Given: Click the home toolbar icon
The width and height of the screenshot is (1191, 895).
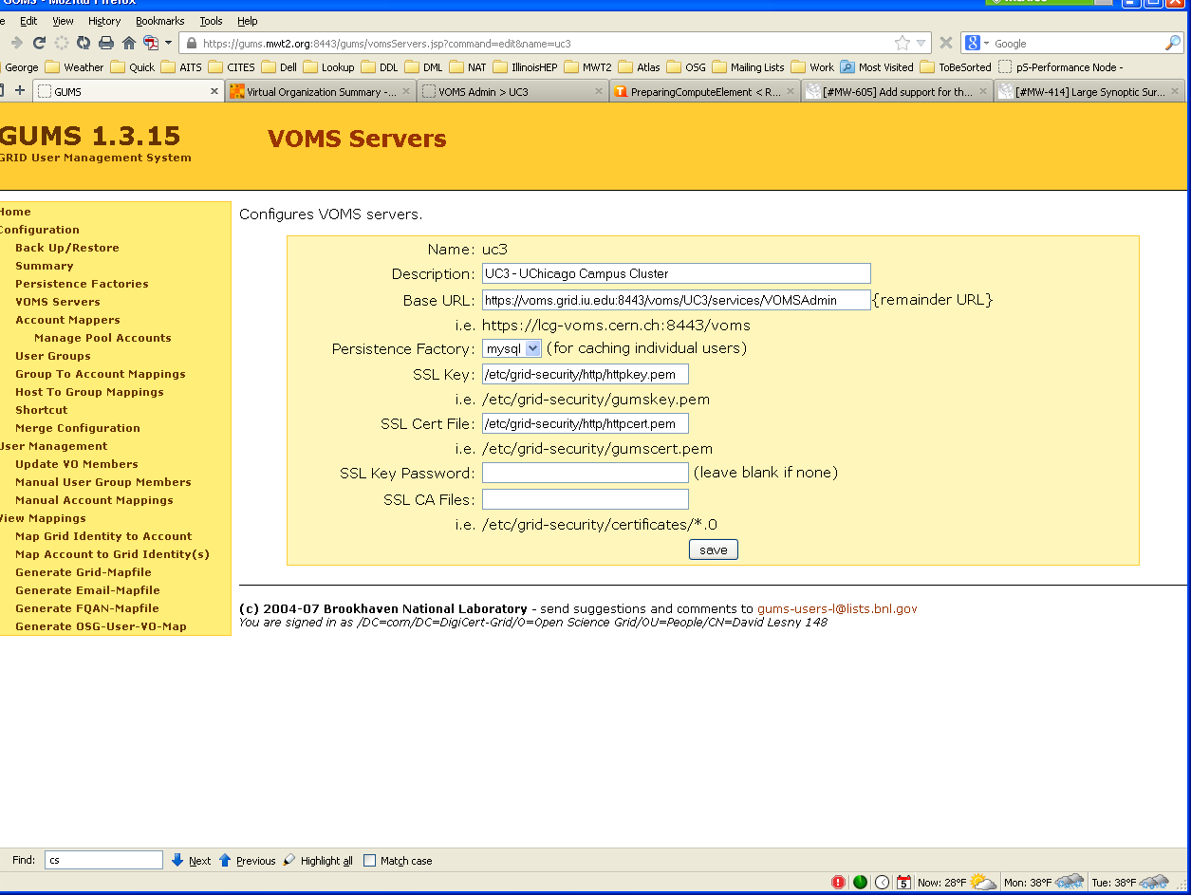Looking at the screenshot, I should pyautogui.click(x=129, y=43).
